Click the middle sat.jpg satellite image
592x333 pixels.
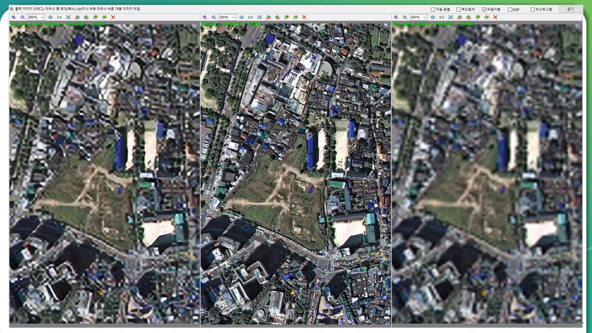pos(295,173)
